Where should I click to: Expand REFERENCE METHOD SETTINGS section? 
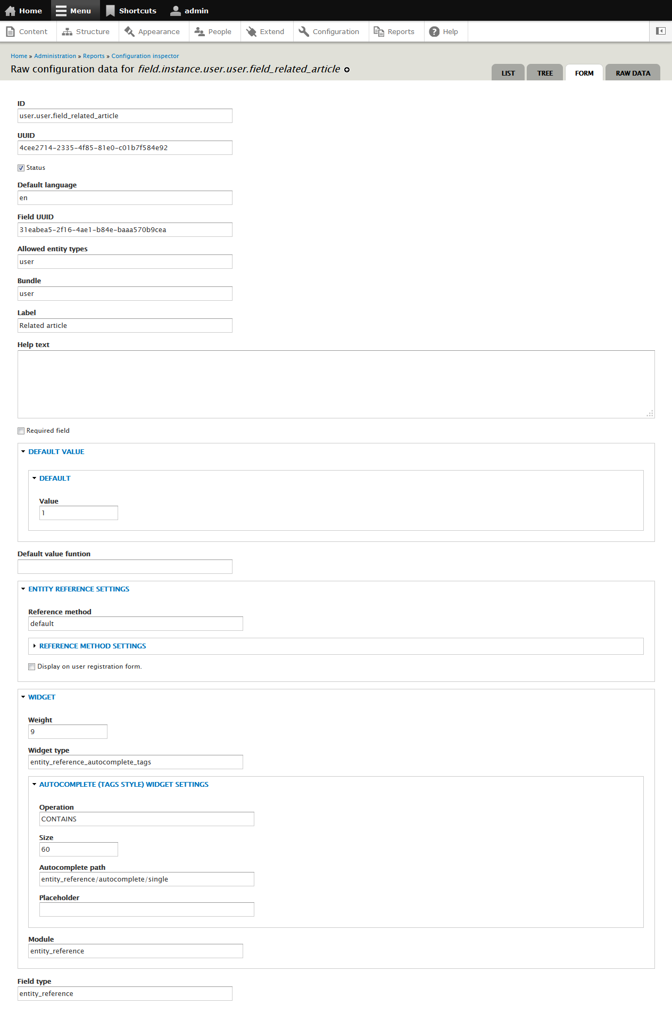93,646
